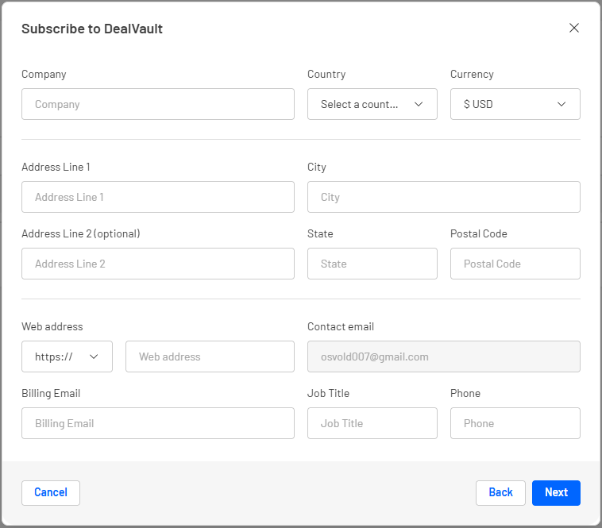This screenshot has width=602, height=528.
Task: Open the Country dropdown
Action: [372, 104]
